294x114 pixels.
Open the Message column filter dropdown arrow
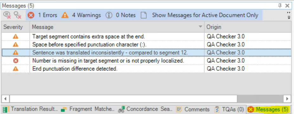tap(200, 27)
